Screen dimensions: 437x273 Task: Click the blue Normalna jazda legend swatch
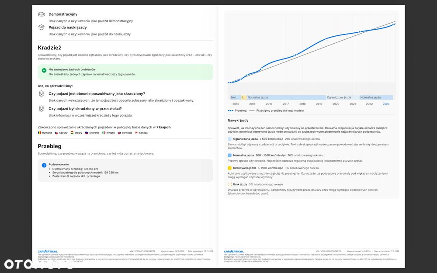(x=230, y=155)
